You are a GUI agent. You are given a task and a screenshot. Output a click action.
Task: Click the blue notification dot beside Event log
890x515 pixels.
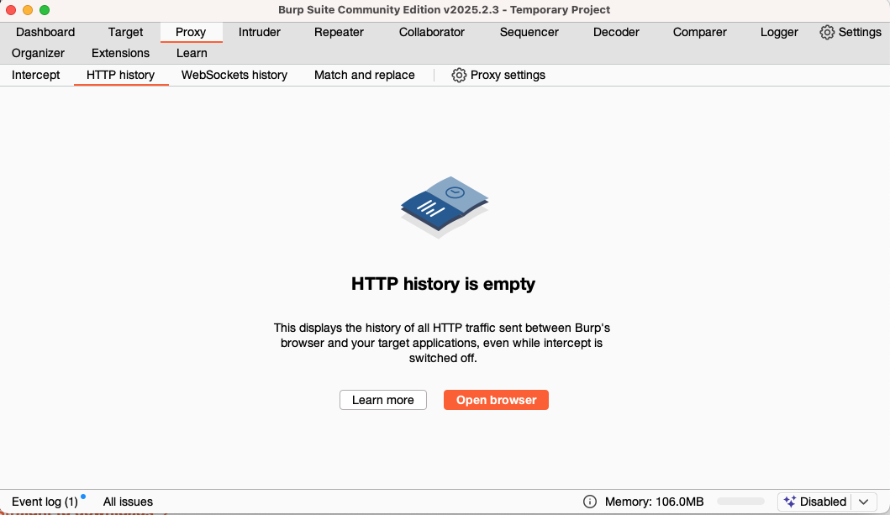83,496
